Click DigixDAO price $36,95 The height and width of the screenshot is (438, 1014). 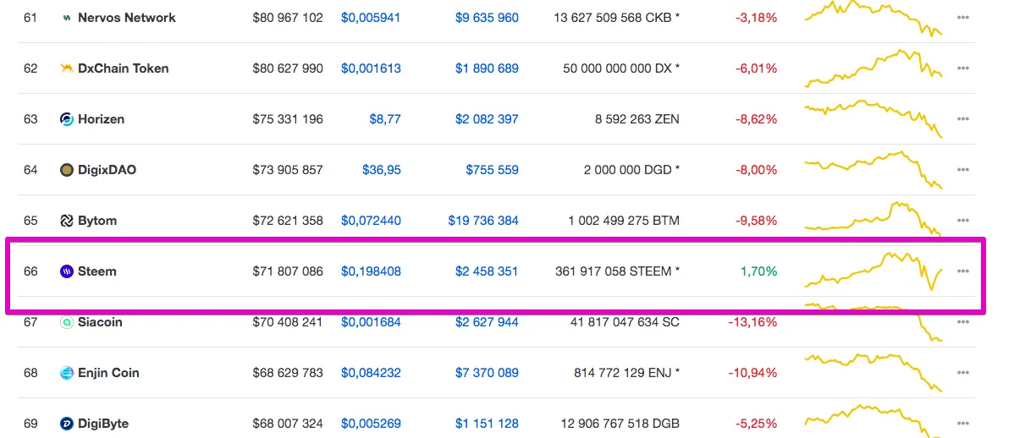click(381, 170)
